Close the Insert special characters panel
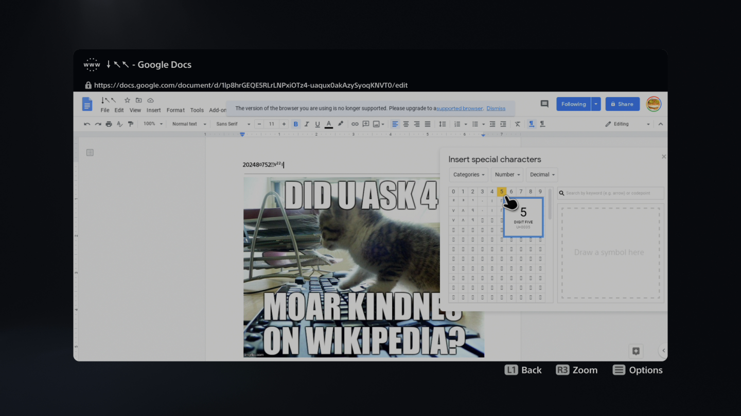The width and height of the screenshot is (741, 416). tap(663, 157)
